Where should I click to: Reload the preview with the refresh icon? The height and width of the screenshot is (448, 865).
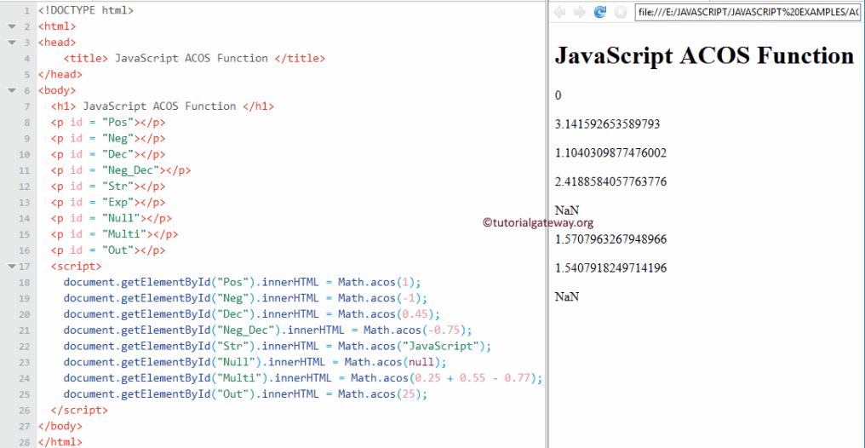pyautogui.click(x=600, y=12)
